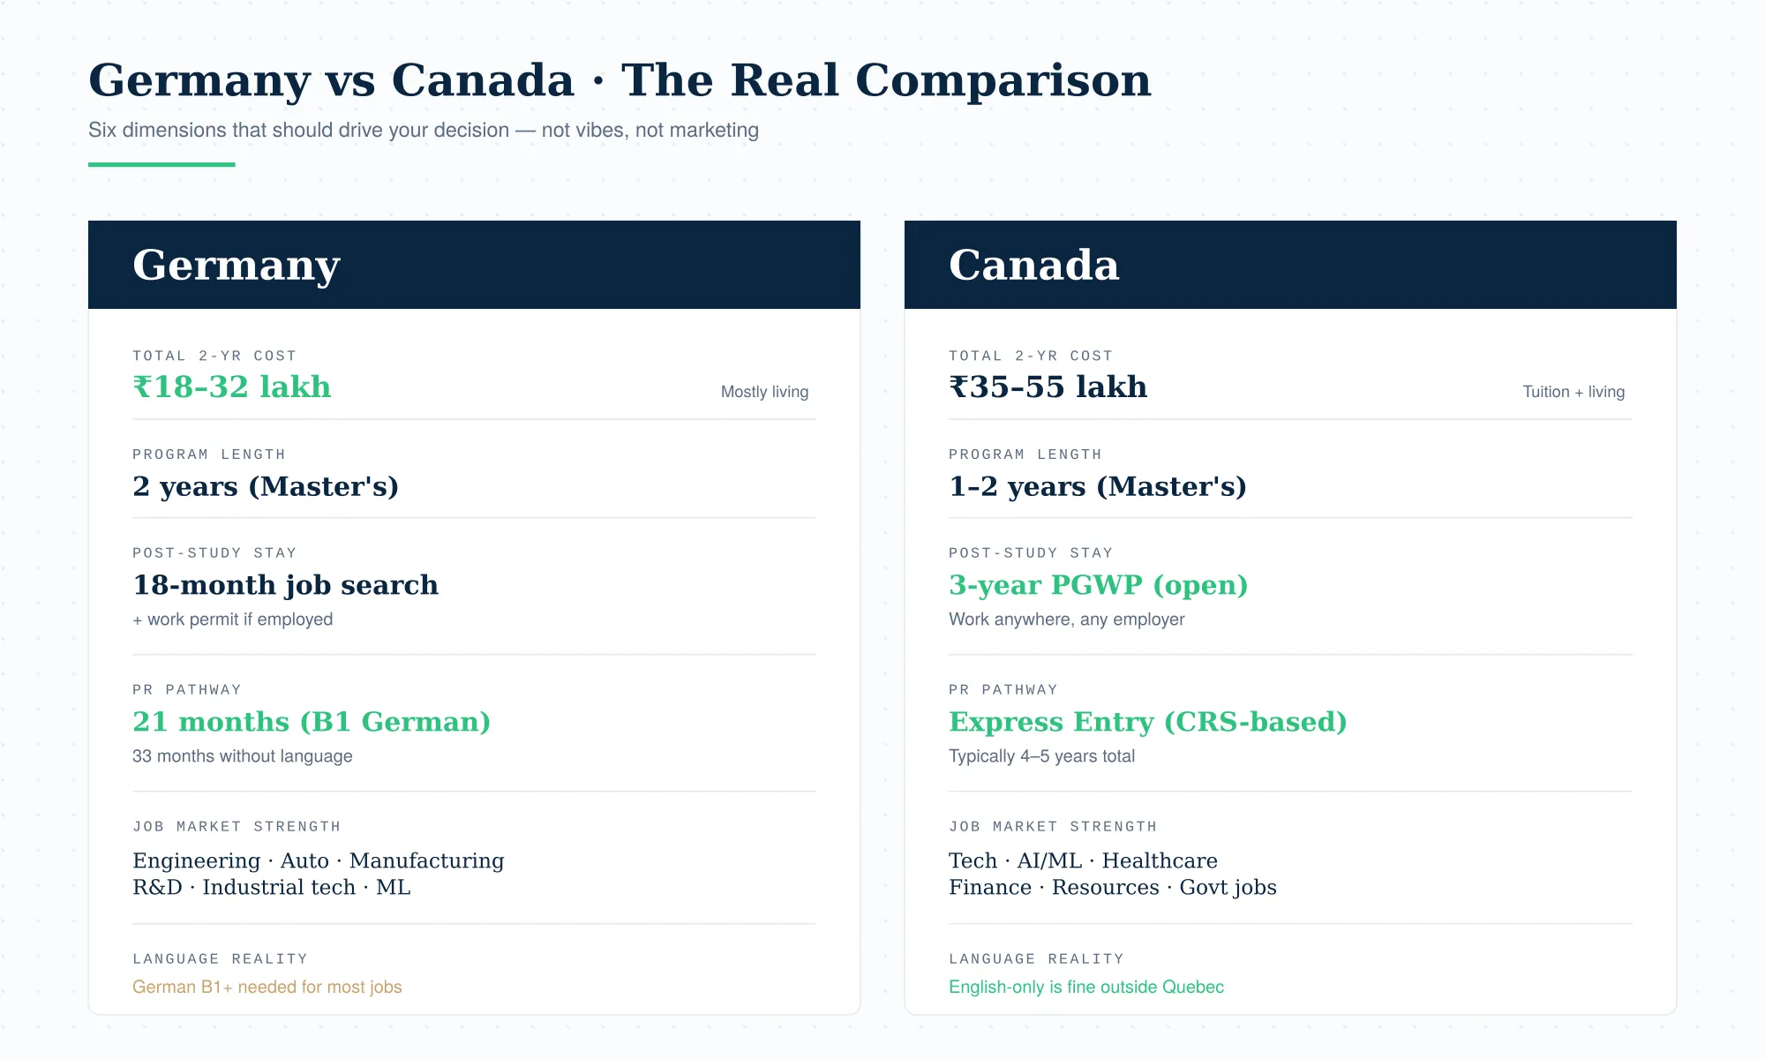Select the main comparison title
The width and height of the screenshot is (1765, 1059).
[620, 80]
